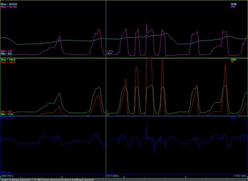Click the PW Max = 16.162 readout
Image resolution: width=248 pixels, height=181 pixels.
9,7
